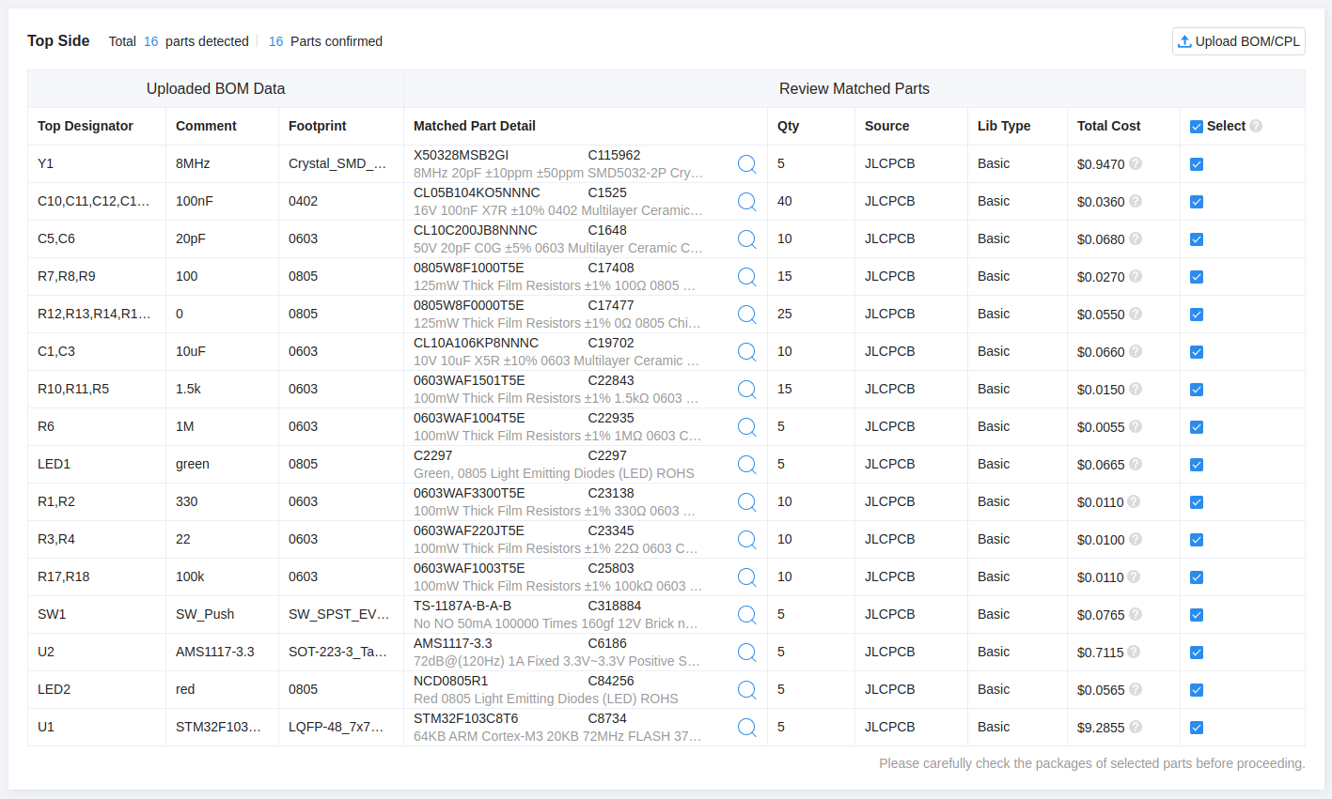Click magnifier in LED2 red row

pyautogui.click(x=747, y=690)
